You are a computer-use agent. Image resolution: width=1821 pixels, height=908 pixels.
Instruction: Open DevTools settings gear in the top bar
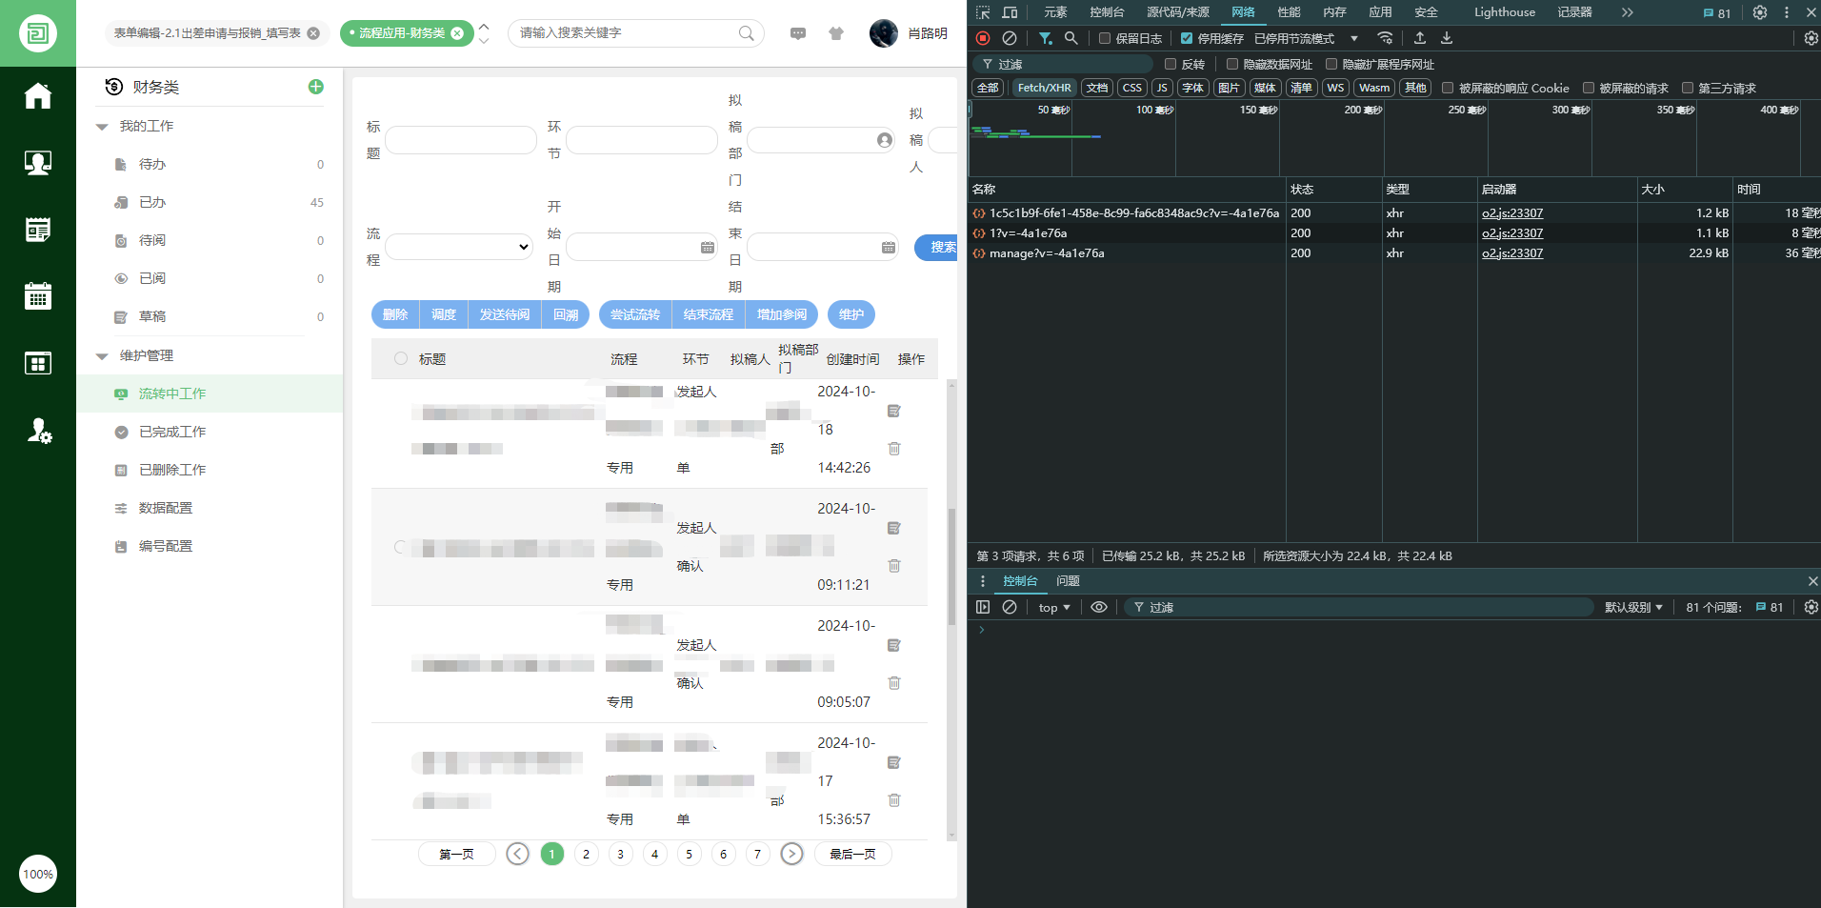point(1760,12)
